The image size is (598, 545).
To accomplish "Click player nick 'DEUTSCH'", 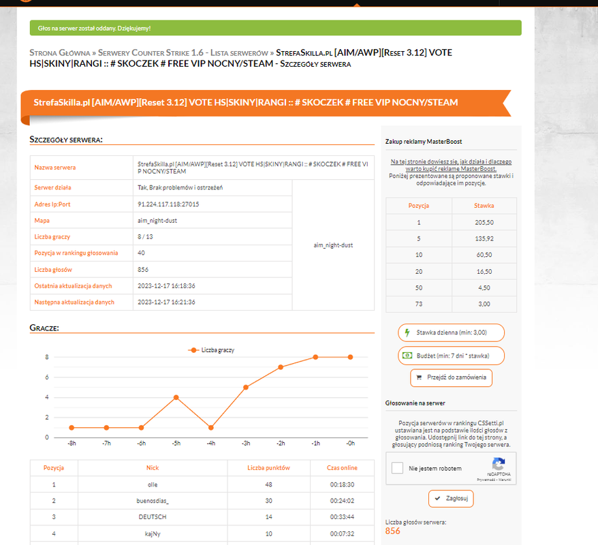I will (x=153, y=517).
